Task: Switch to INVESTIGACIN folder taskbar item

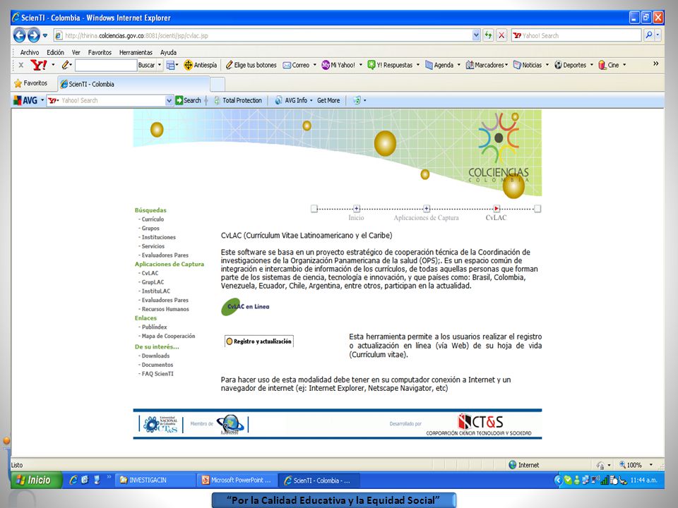Action: point(155,480)
